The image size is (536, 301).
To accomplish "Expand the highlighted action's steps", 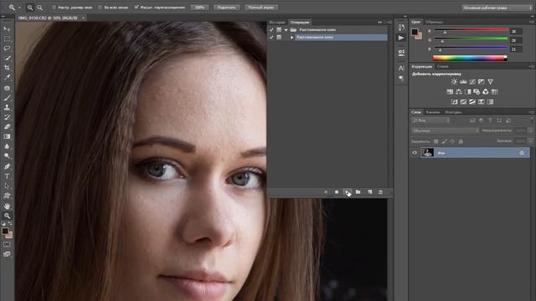I will [x=291, y=37].
